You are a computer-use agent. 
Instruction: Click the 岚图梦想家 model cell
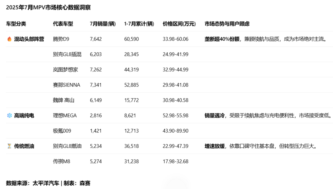pos(65,70)
